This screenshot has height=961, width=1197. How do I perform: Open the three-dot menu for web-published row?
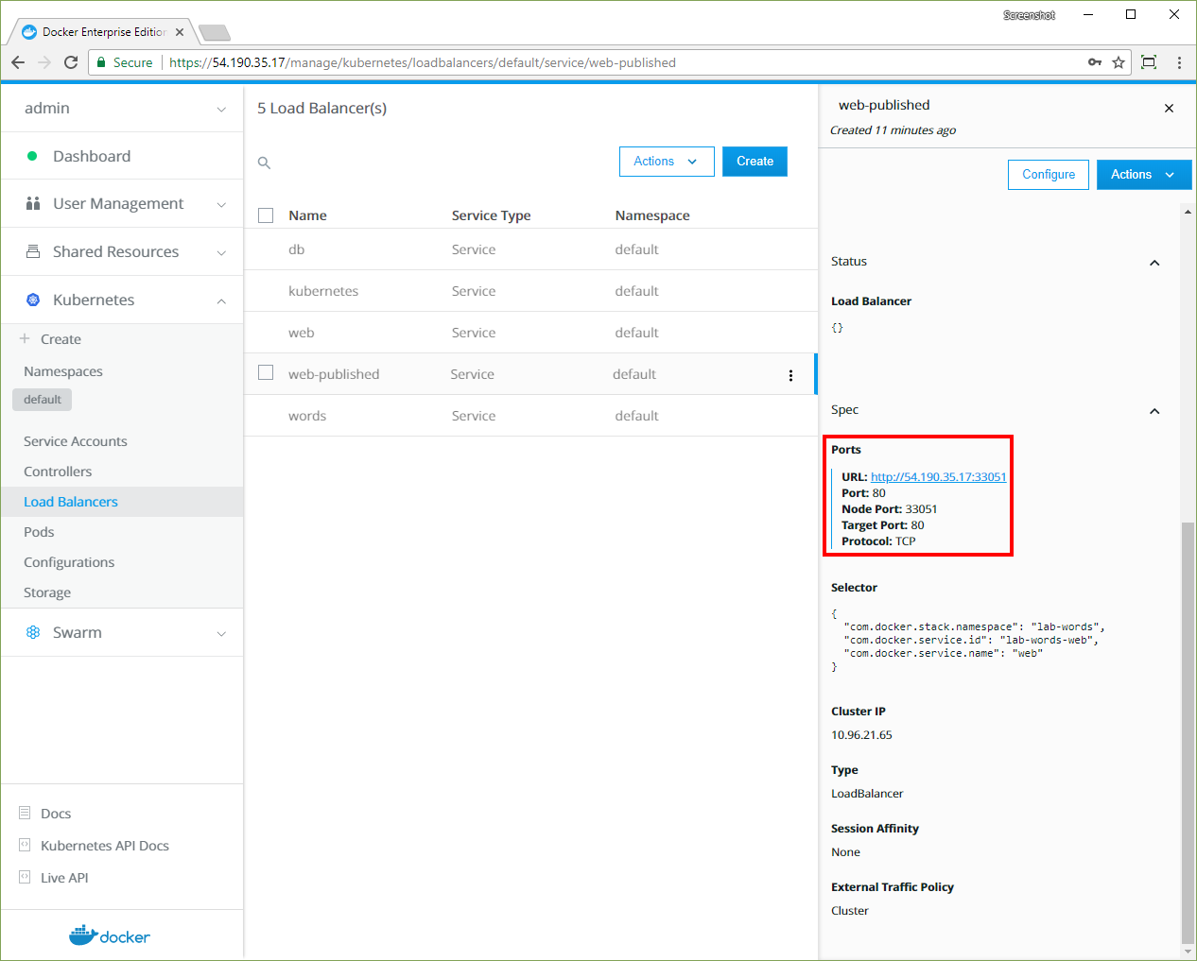pyautogui.click(x=790, y=375)
